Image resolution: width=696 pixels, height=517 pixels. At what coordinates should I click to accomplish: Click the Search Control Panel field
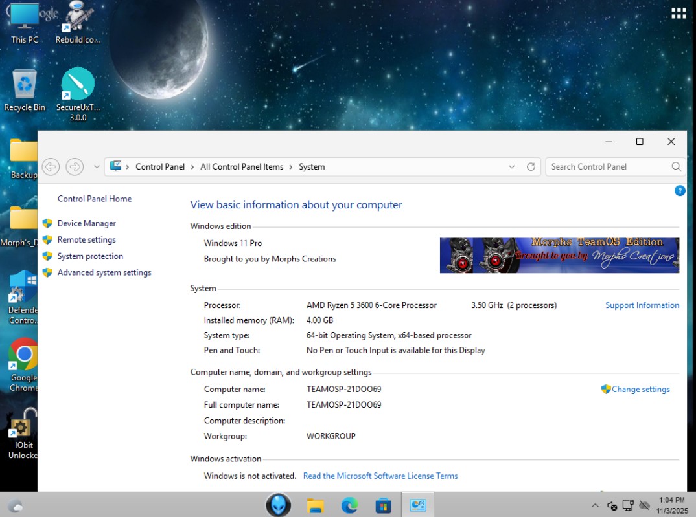point(608,167)
